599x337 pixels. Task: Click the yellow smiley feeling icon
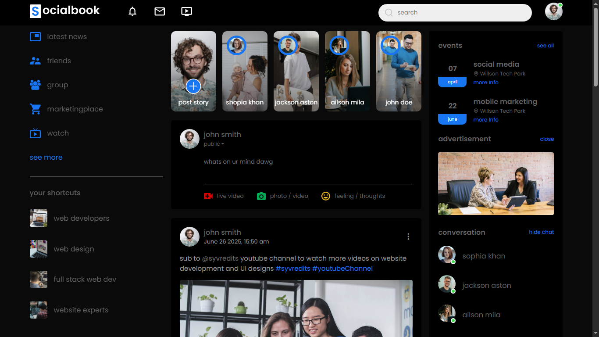point(326,196)
